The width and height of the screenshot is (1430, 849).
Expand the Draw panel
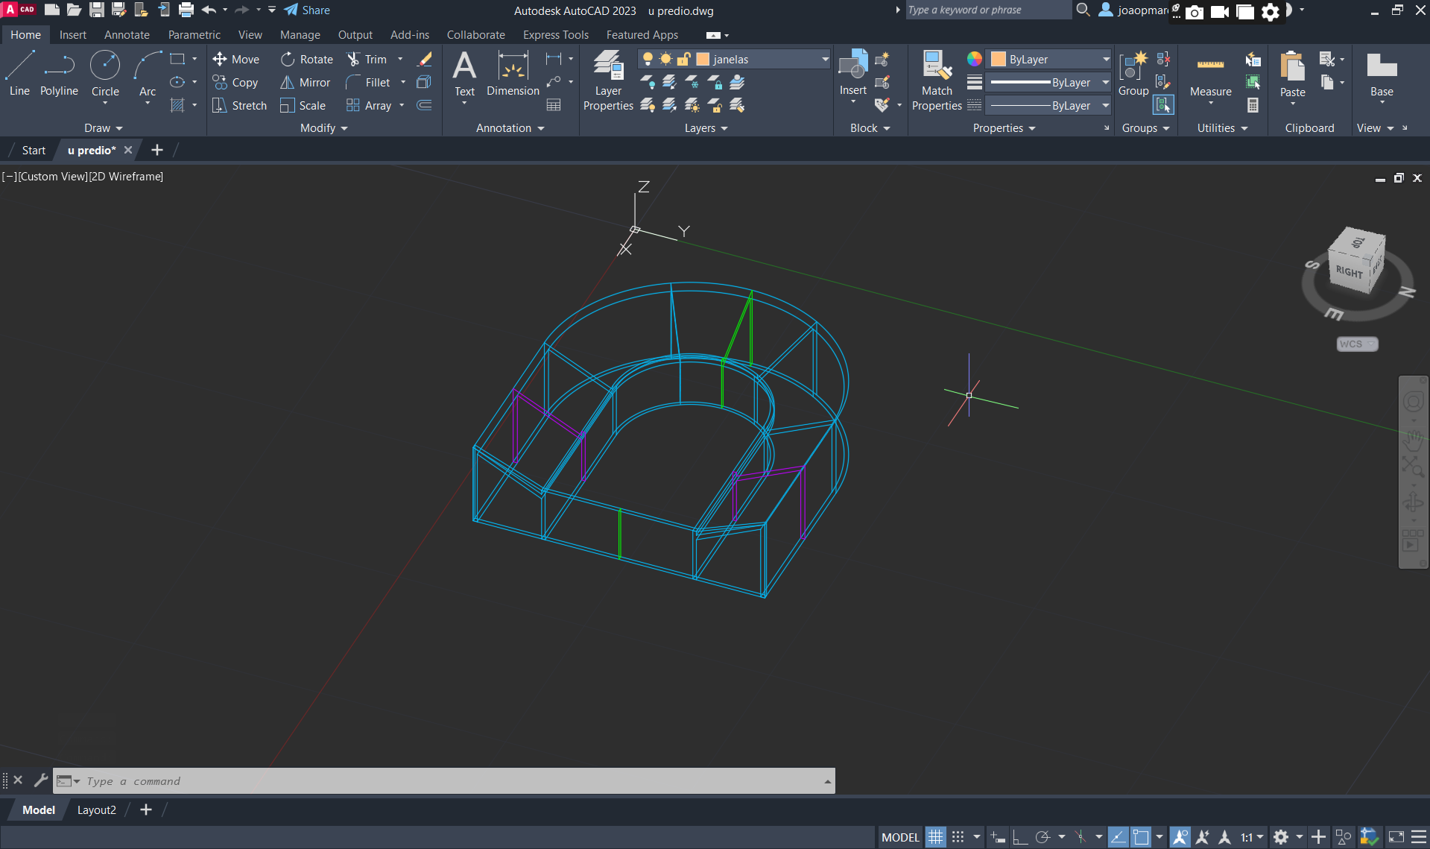pos(103,128)
